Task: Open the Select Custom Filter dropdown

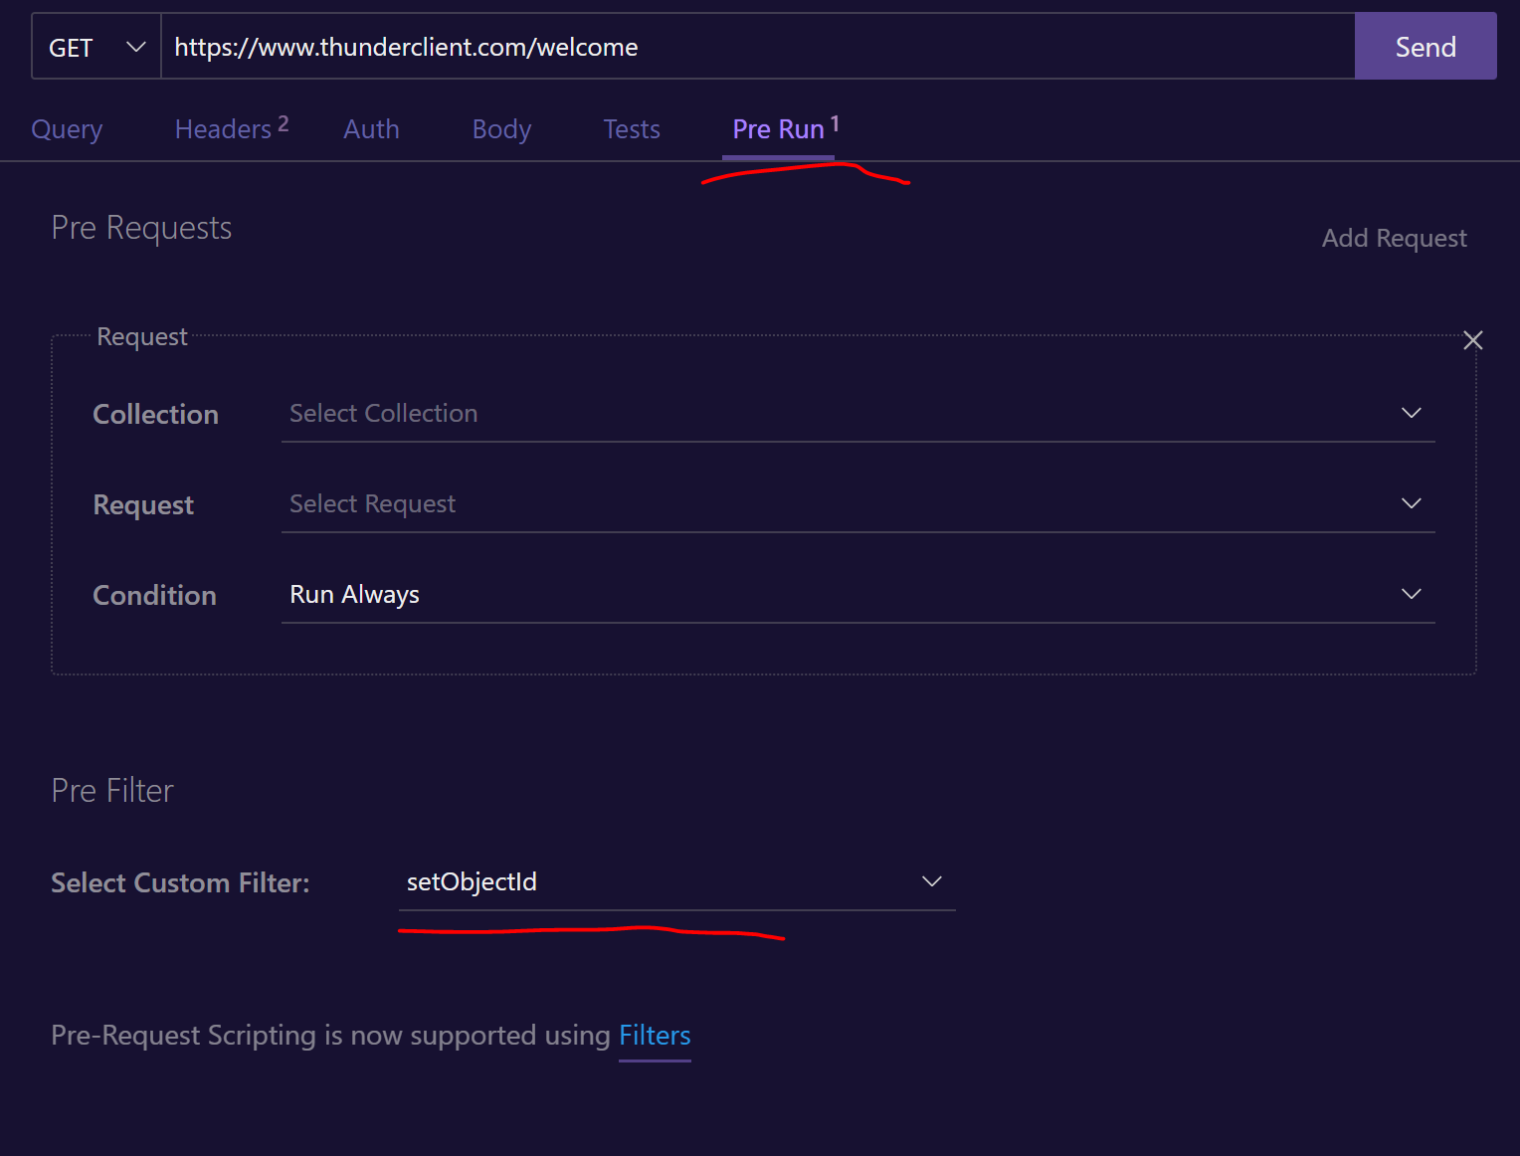Action: 676,881
